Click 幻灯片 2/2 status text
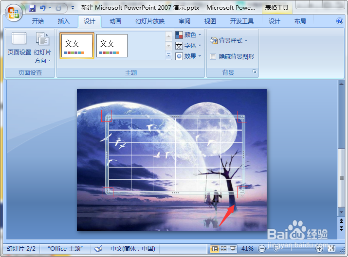This screenshot has height=257, width=348. click(21, 249)
